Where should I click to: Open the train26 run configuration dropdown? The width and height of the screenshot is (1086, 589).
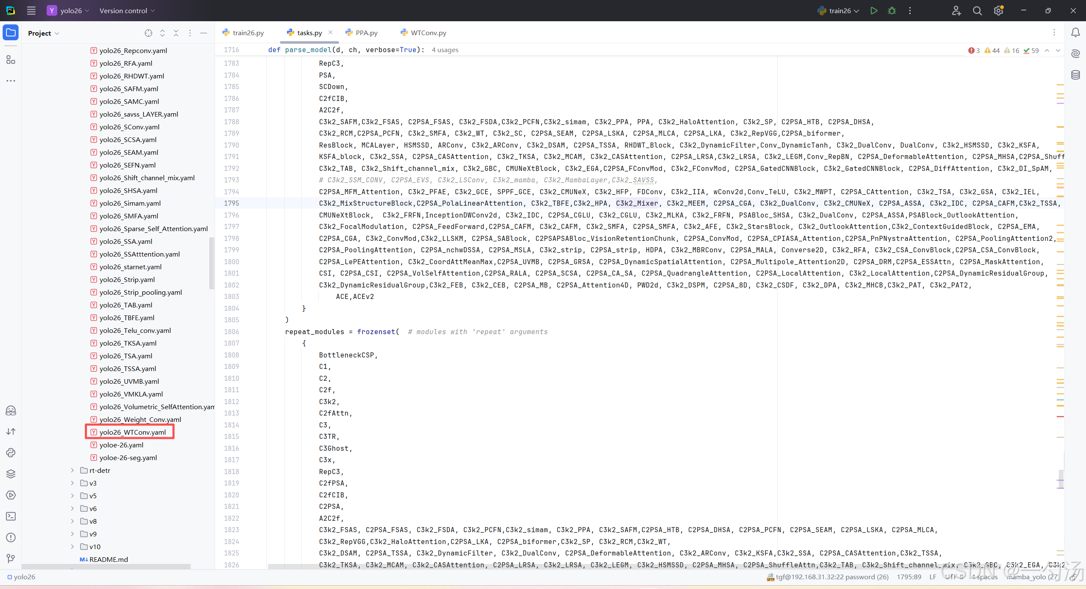[839, 11]
